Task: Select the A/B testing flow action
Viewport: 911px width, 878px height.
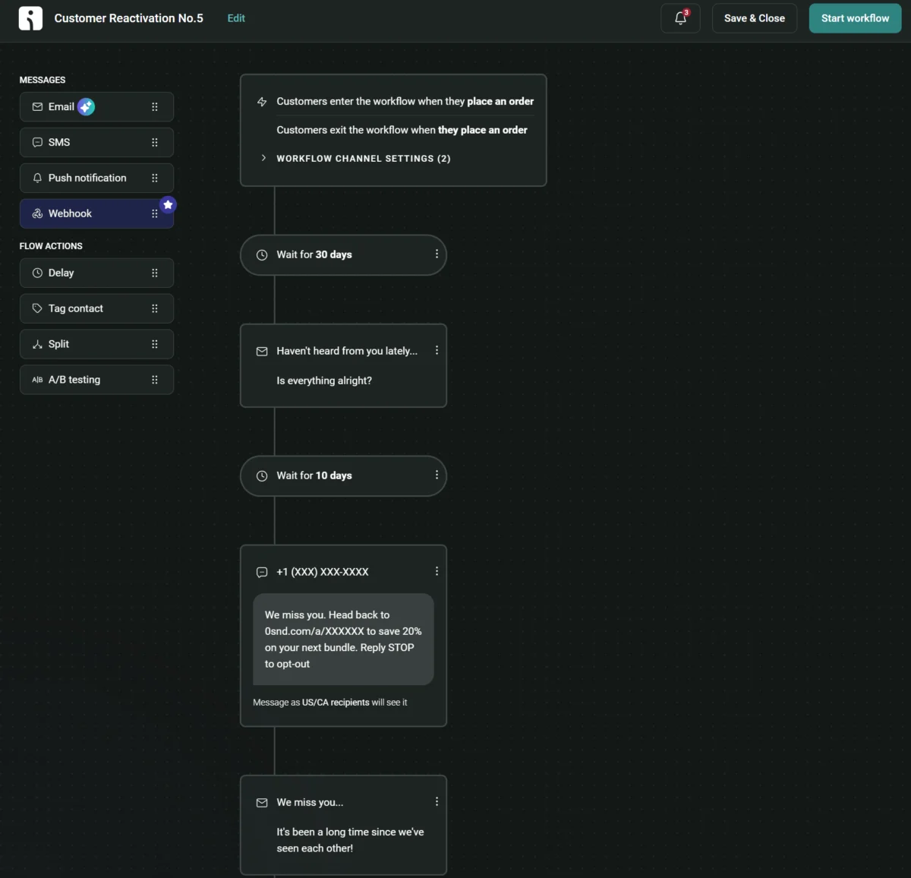Action: [97, 380]
